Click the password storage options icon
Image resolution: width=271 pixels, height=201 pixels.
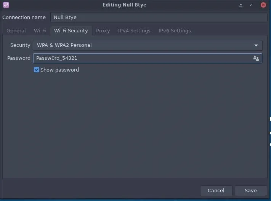pyautogui.click(x=256, y=58)
